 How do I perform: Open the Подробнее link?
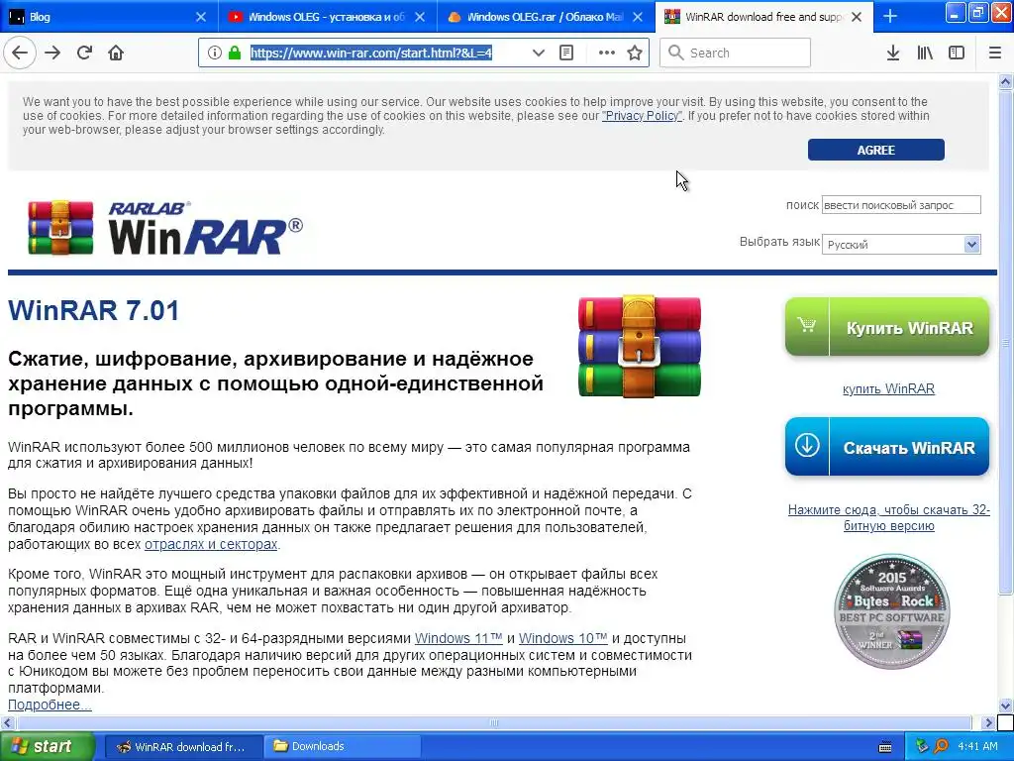(50, 705)
